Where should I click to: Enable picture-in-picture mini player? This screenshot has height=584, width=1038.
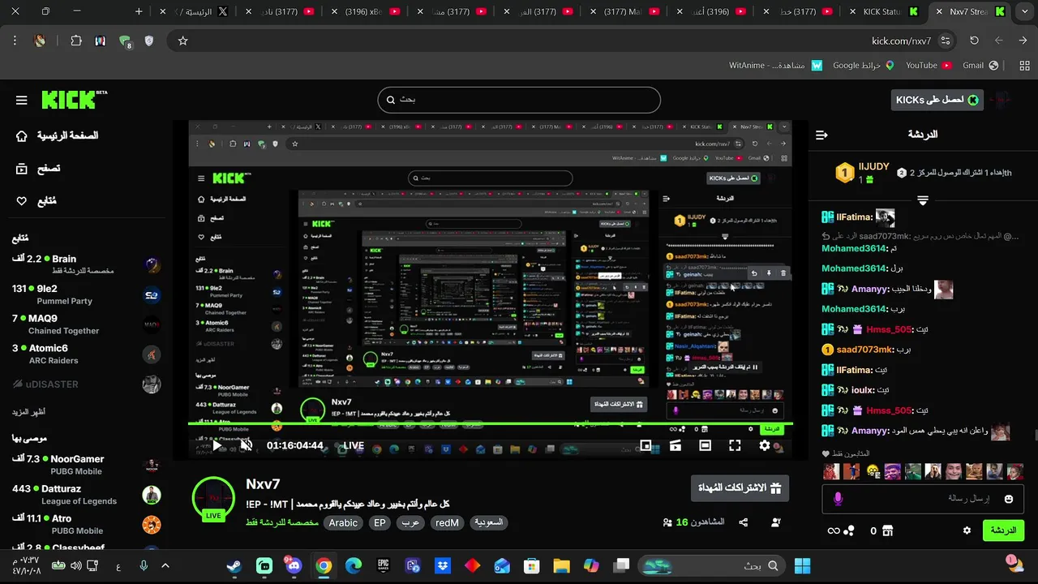(x=646, y=445)
